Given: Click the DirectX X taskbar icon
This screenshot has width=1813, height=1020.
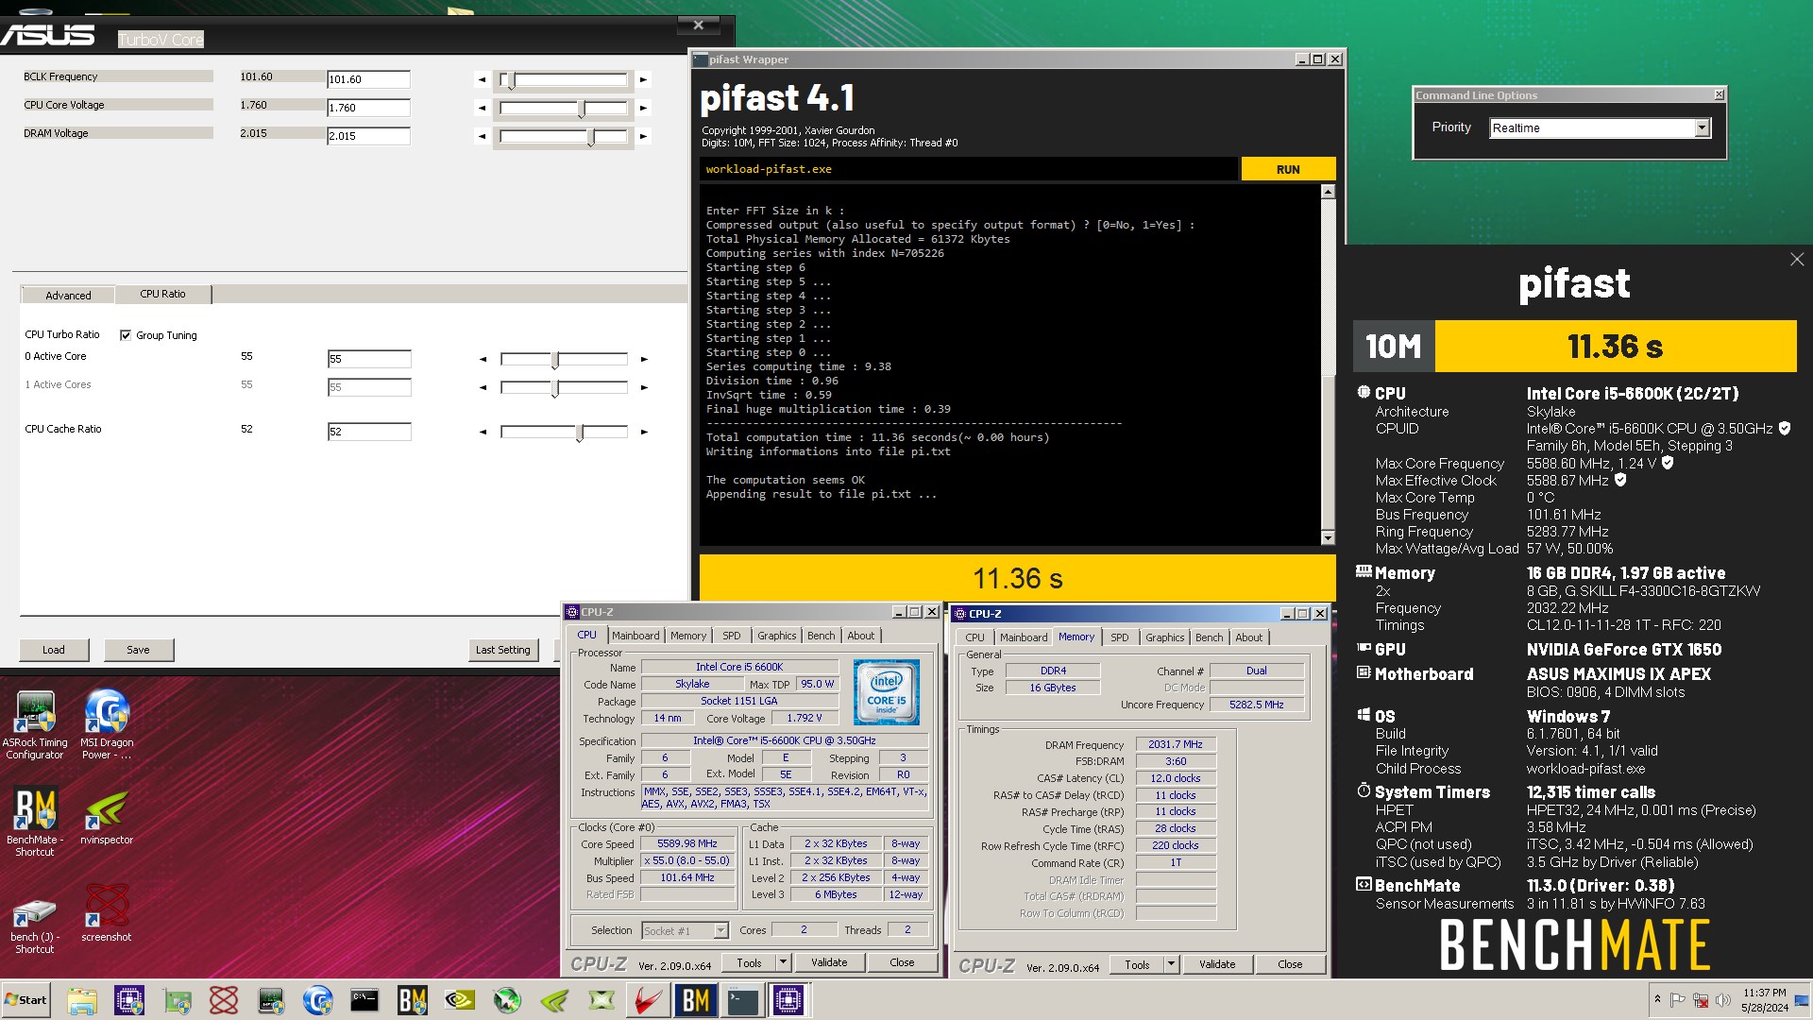Looking at the screenshot, I should [602, 1000].
